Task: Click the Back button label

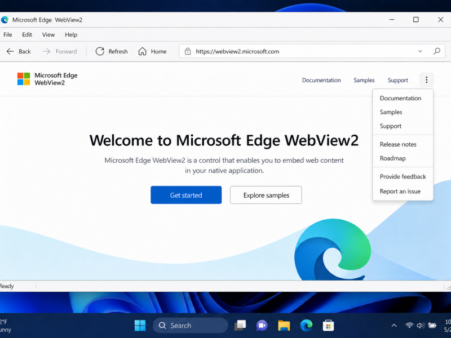Action: point(25,51)
